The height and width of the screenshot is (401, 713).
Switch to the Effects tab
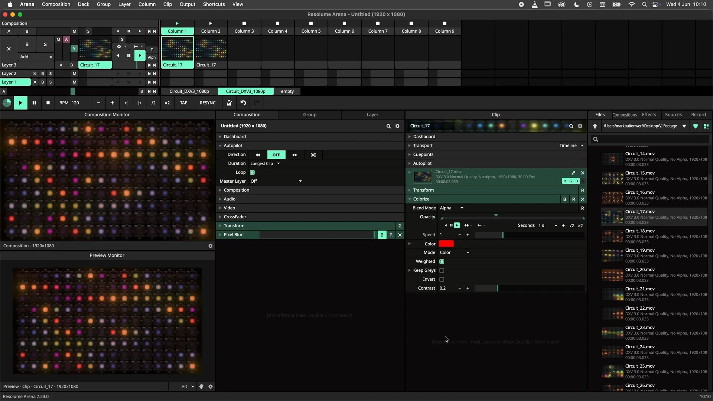[x=649, y=115]
